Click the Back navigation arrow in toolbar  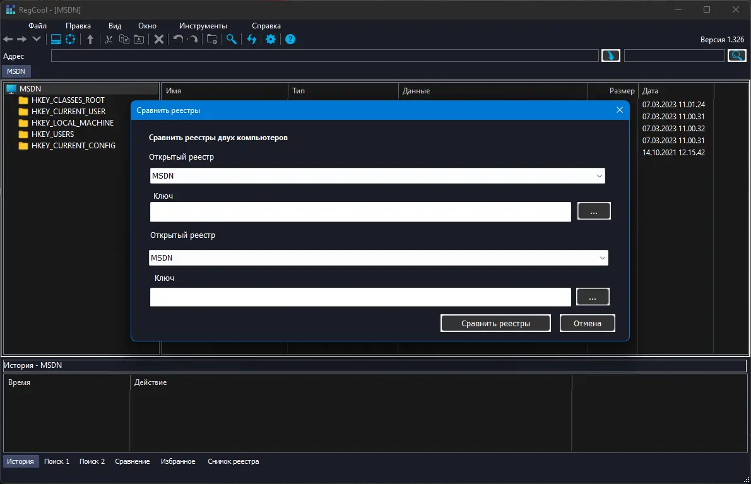[8, 39]
